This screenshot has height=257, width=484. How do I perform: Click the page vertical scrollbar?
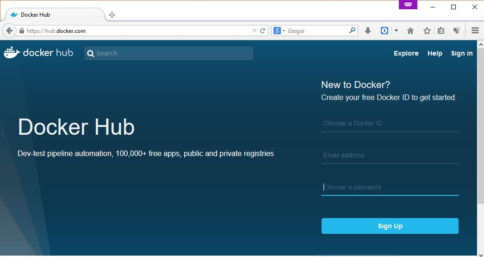[480, 139]
